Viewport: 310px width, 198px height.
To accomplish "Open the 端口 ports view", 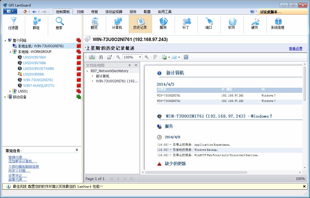I will [209, 23].
